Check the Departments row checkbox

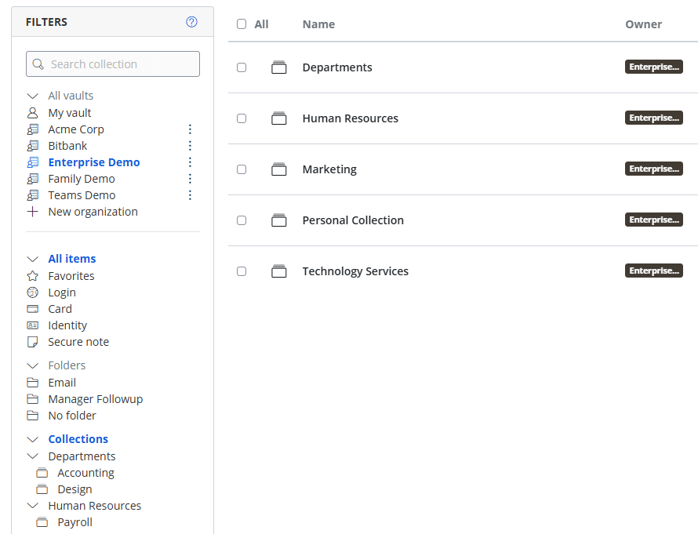pyautogui.click(x=242, y=67)
